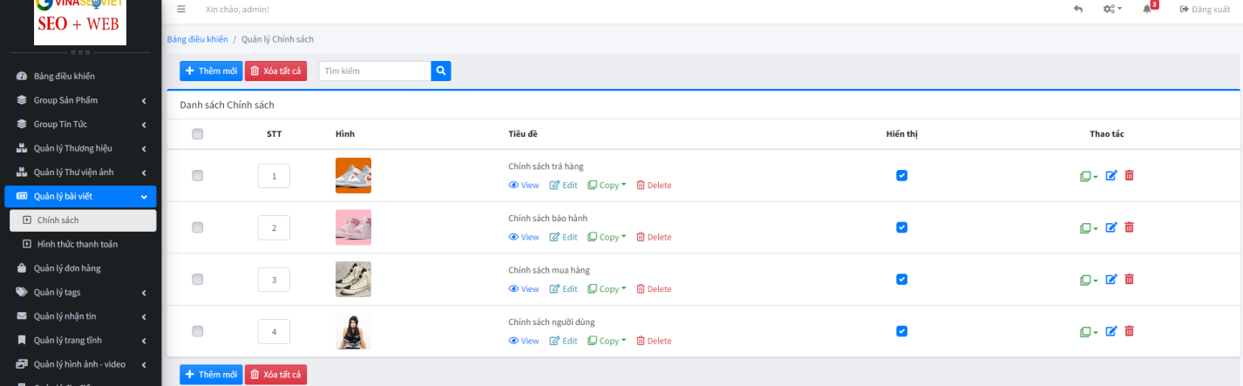Click View link for Chính sách trả hàng
Screen dimensions: 1243x386
pos(524,185)
